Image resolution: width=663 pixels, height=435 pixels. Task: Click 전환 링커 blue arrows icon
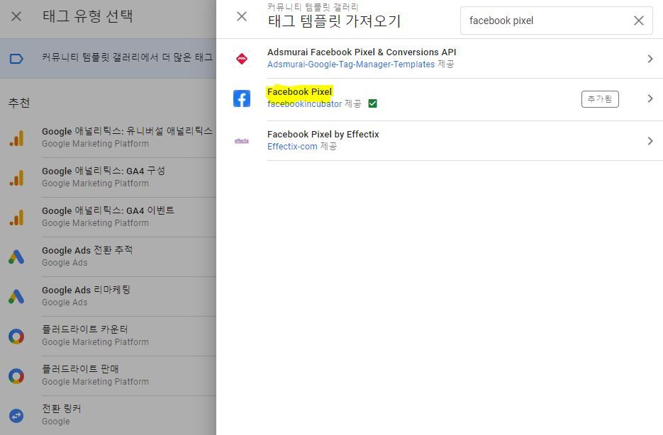coord(16,416)
